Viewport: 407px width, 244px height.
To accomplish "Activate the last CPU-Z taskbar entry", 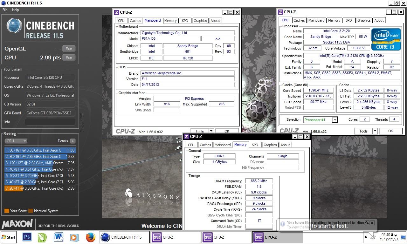I will [278, 237].
